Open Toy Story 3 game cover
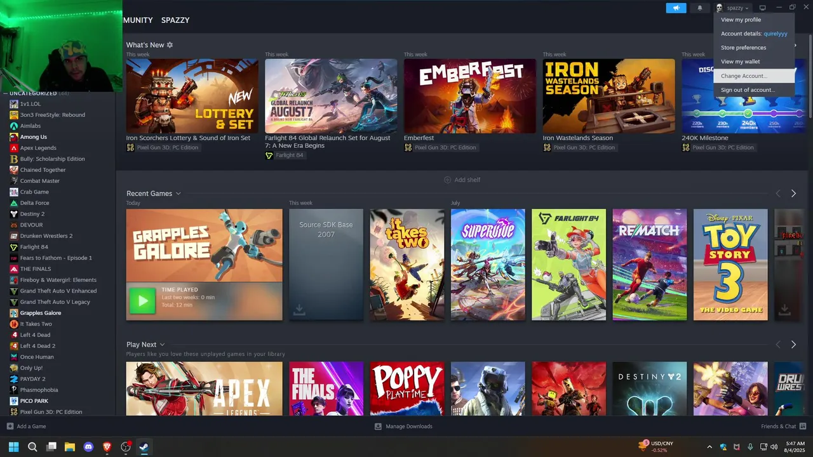This screenshot has width=813, height=457. pos(730,265)
